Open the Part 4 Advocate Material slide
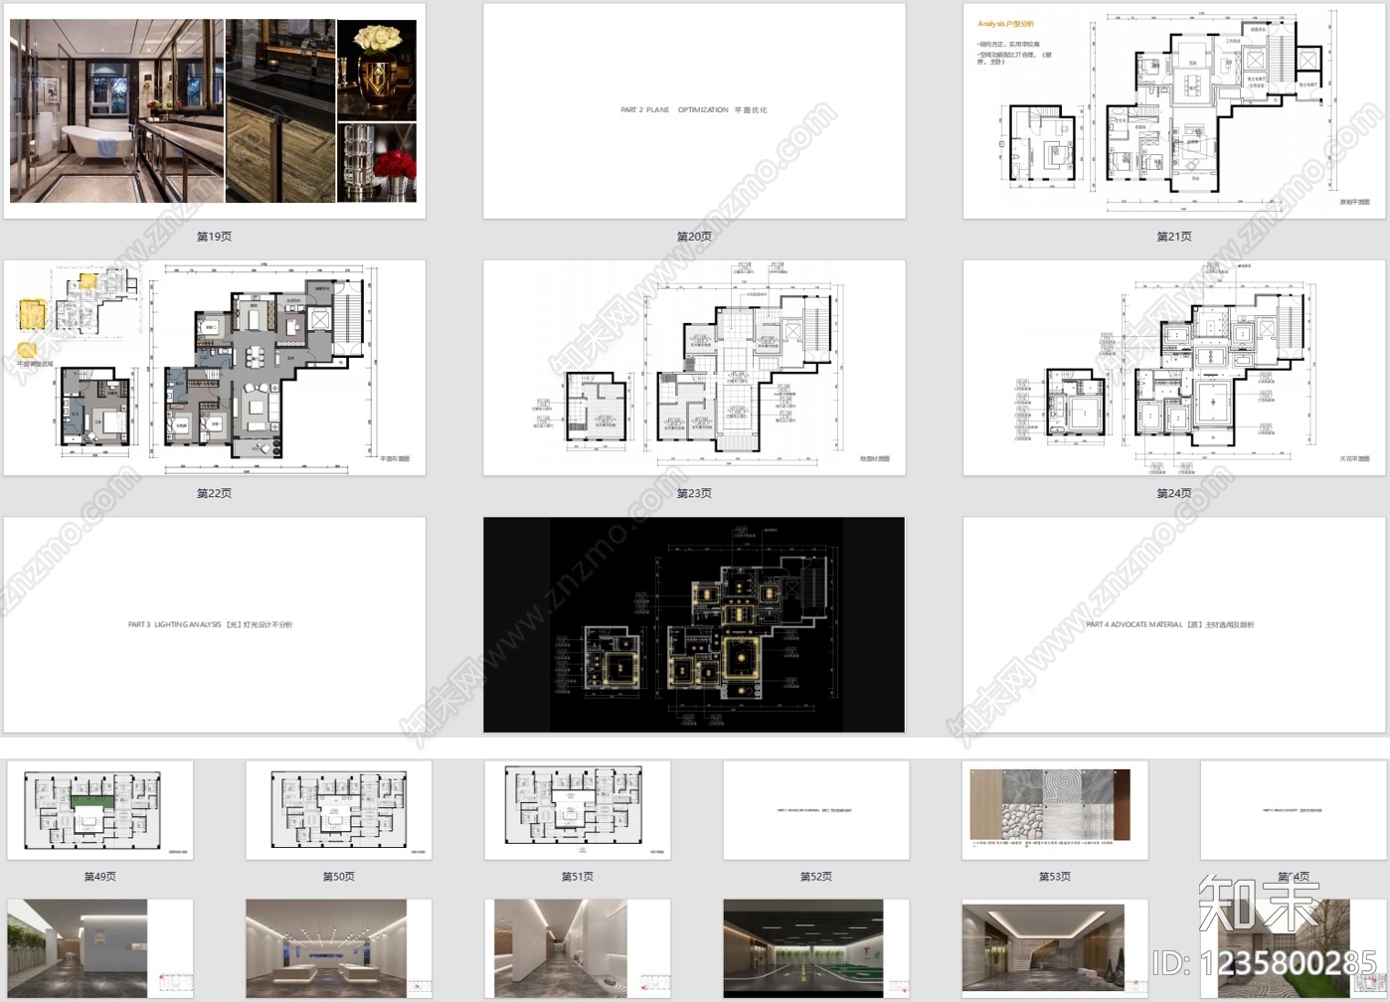The height and width of the screenshot is (1002, 1390). tap(1174, 624)
